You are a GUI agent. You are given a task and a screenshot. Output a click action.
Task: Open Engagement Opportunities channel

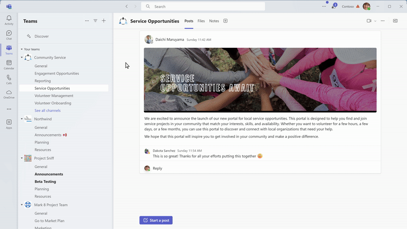tap(56, 73)
